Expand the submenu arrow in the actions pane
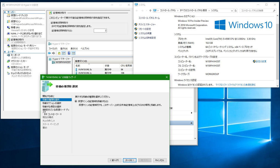Image resolution: width=280 pixels, height=168 pixels. (191, 113)
